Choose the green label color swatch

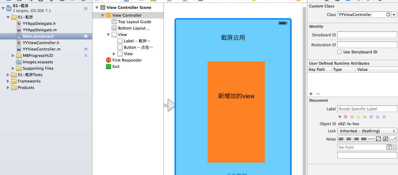pyautogui.click(x=365, y=117)
